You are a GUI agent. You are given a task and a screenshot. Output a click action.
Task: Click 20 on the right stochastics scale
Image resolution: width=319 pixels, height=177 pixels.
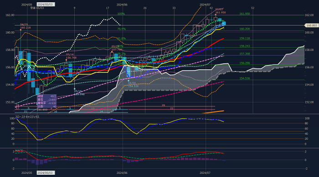(306, 139)
